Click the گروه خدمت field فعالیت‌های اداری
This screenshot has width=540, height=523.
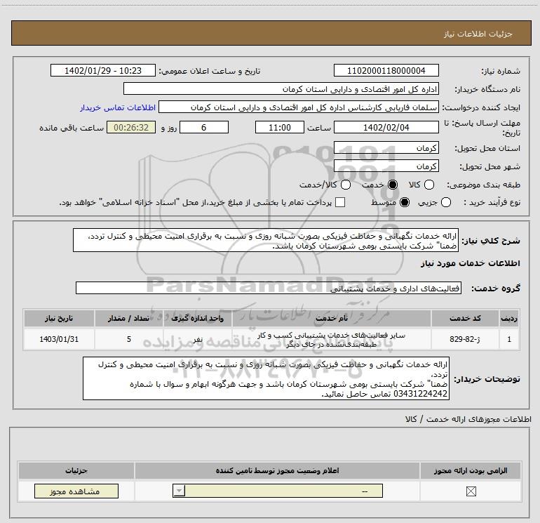269,289
